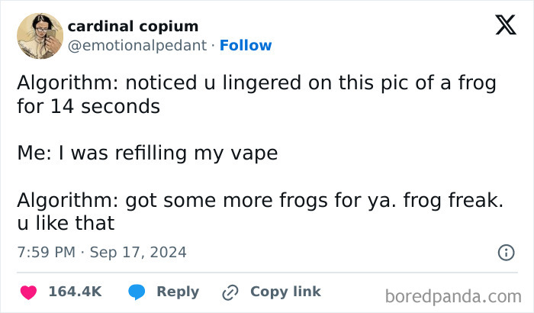
Task: Click the line starting 'Algorithm: noticed u lingered'
Action: (256, 83)
